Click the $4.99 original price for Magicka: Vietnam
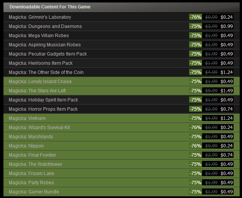This screenshot has width=242, height=198. tap(211, 118)
